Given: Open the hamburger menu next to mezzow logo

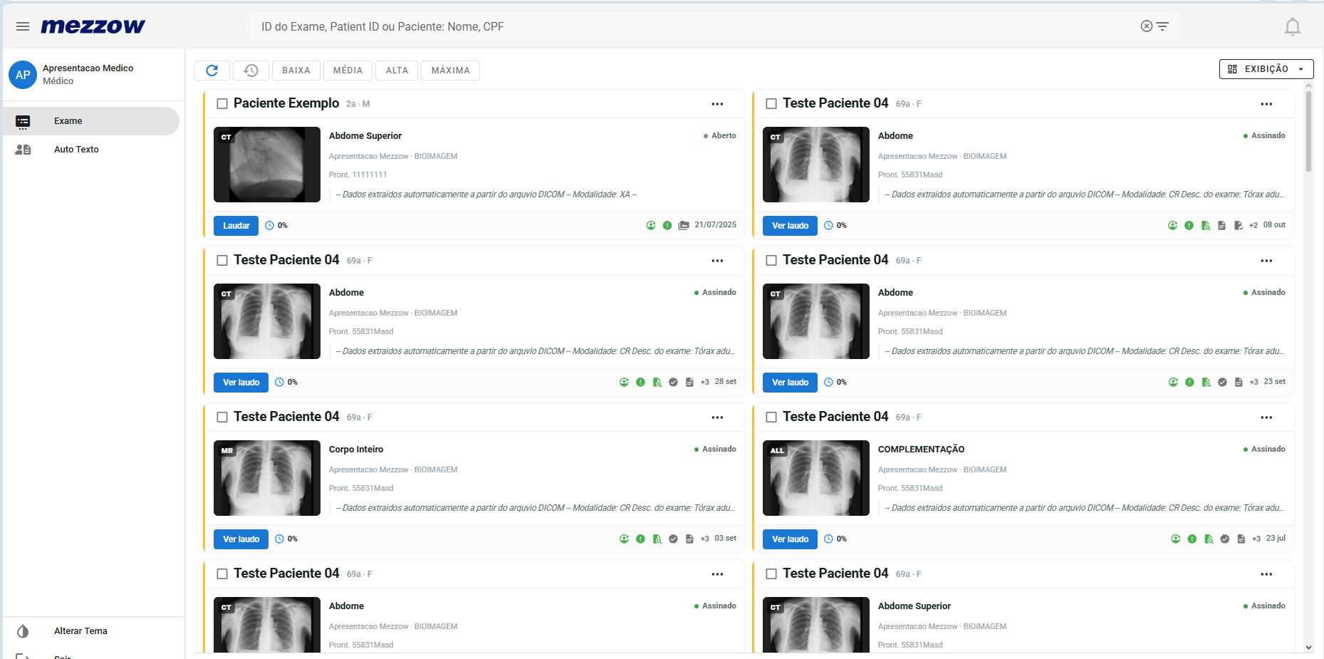Looking at the screenshot, I should [23, 26].
